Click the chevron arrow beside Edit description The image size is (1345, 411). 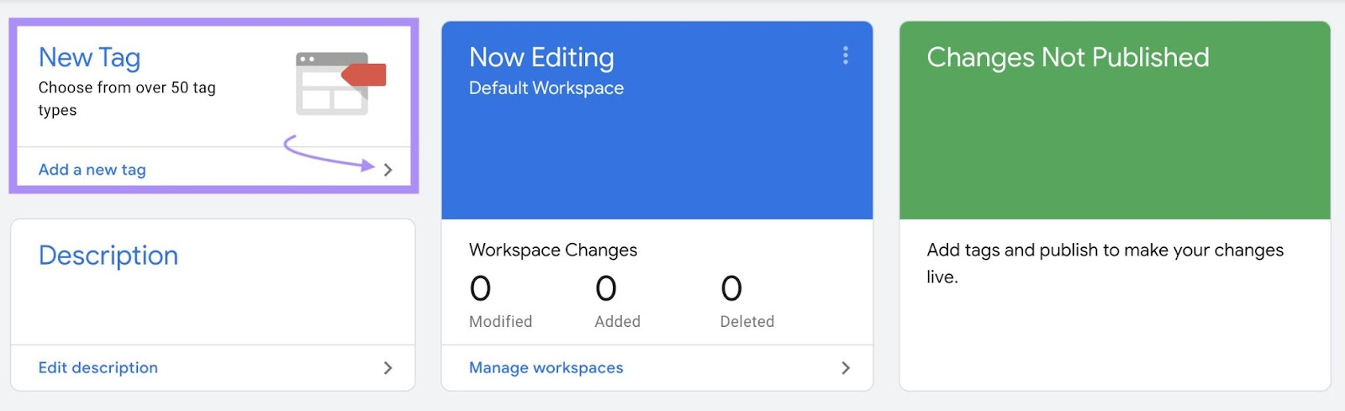point(388,368)
